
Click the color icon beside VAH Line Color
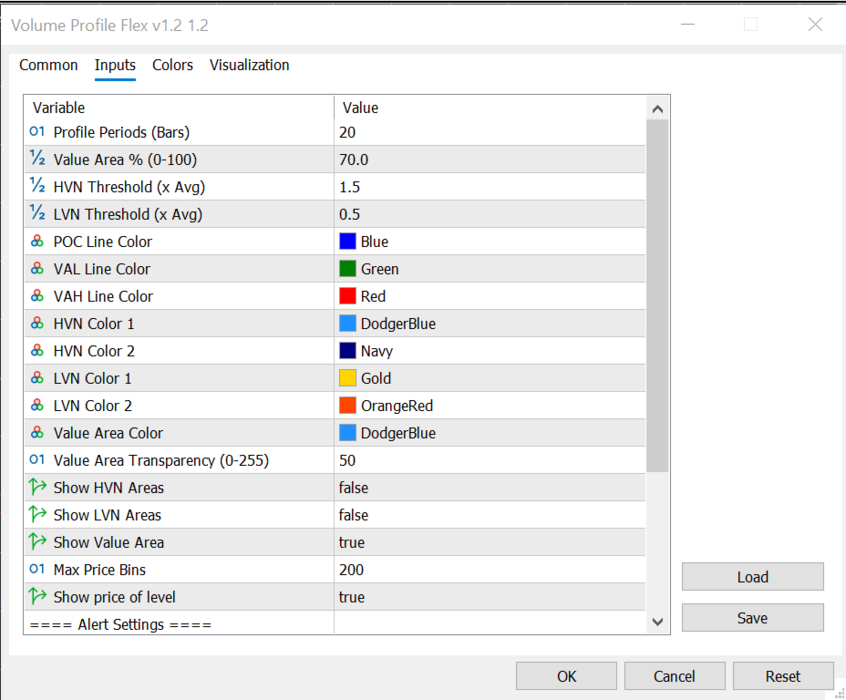pos(37,295)
